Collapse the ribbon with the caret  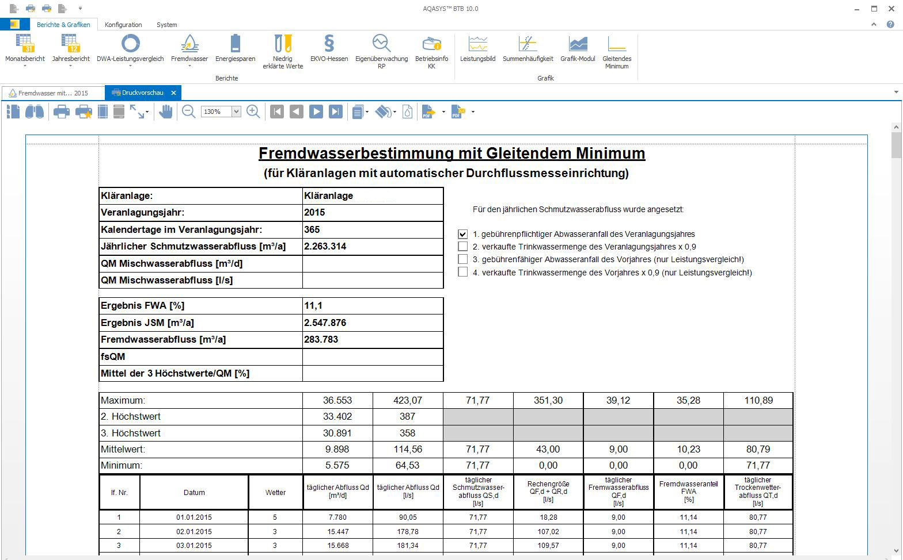pyautogui.click(x=874, y=24)
